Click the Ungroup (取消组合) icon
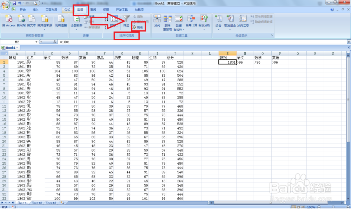351x211 pixels. [230, 19]
